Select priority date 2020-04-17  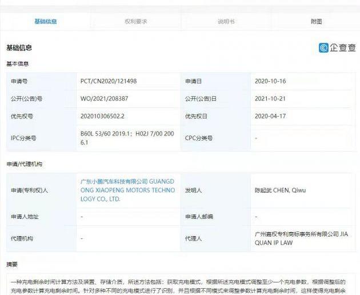click(270, 116)
